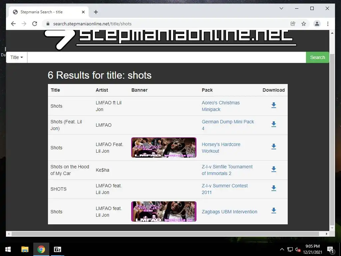341x256 pixels.
Task: Download Shots on the Hood of My Car
Action: point(274,169)
